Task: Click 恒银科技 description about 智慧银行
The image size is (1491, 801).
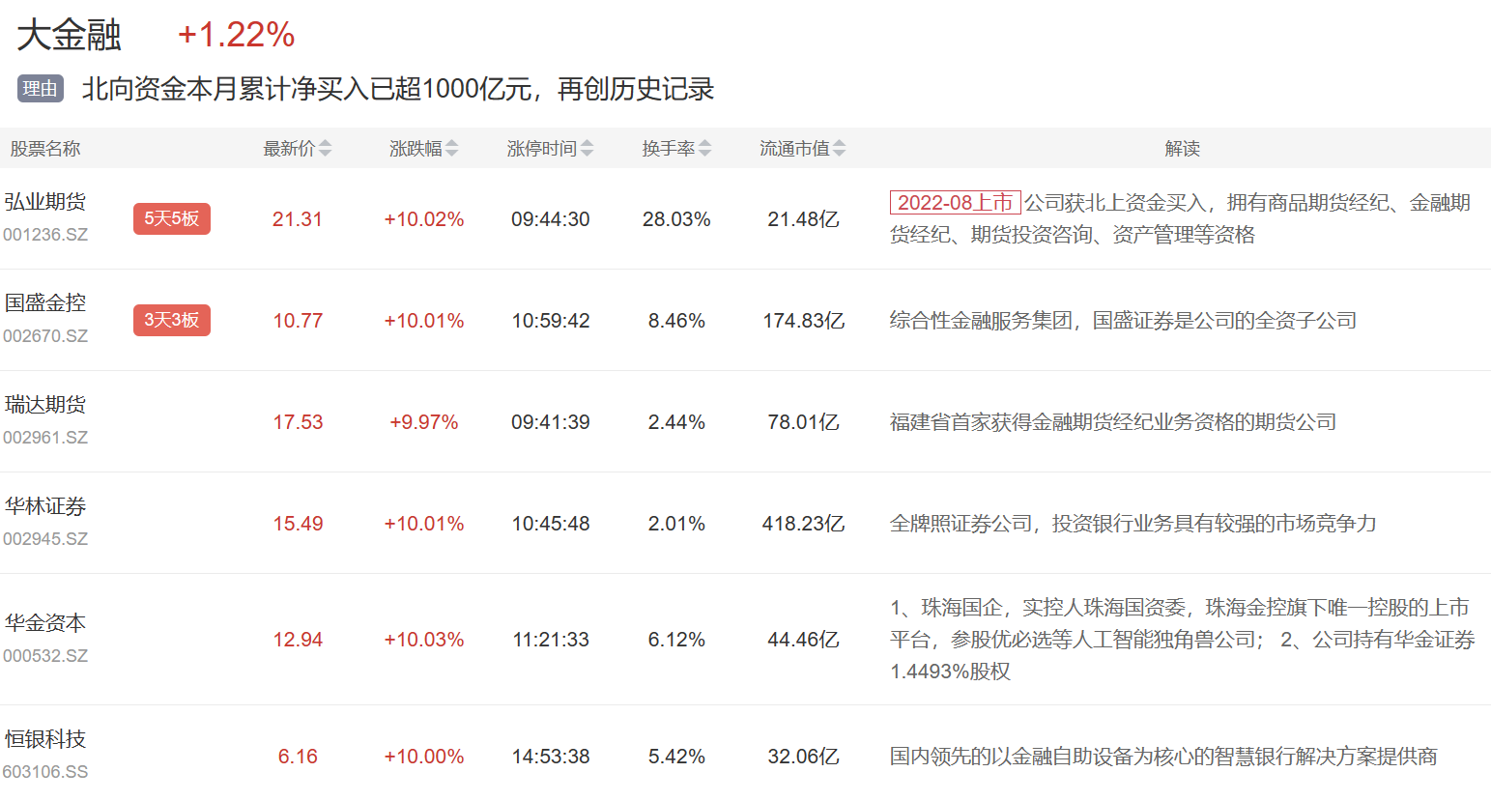Action: pyautogui.click(x=1163, y=757)
